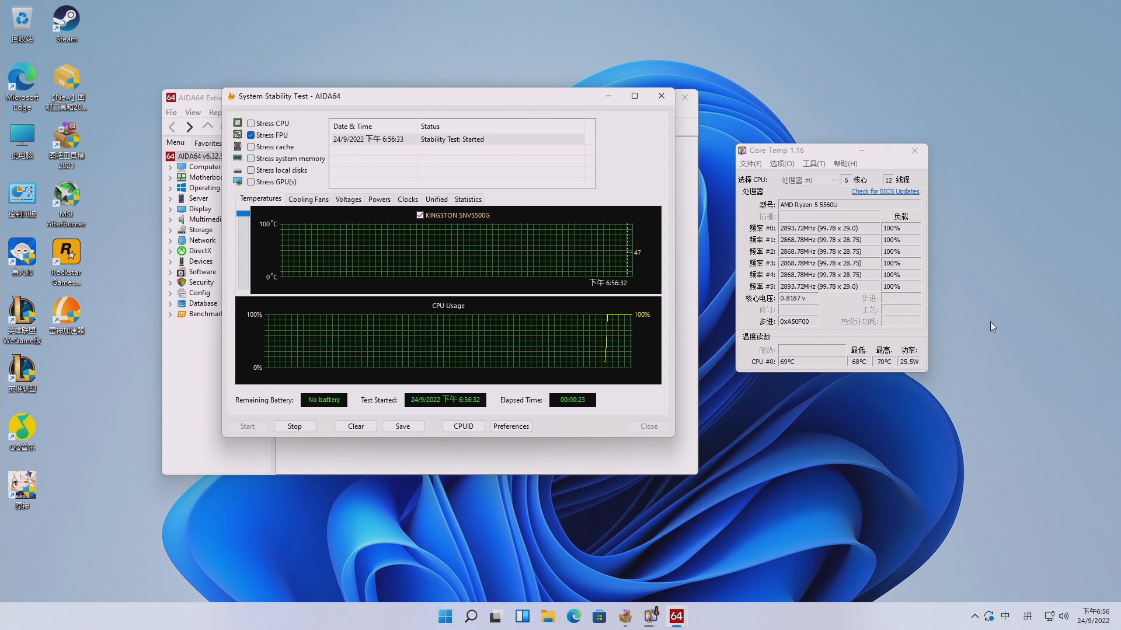Expand the Motherboard tree node
Image resolution: width=1121 pixels, height=630 pixels.
(x=170, y=177)
